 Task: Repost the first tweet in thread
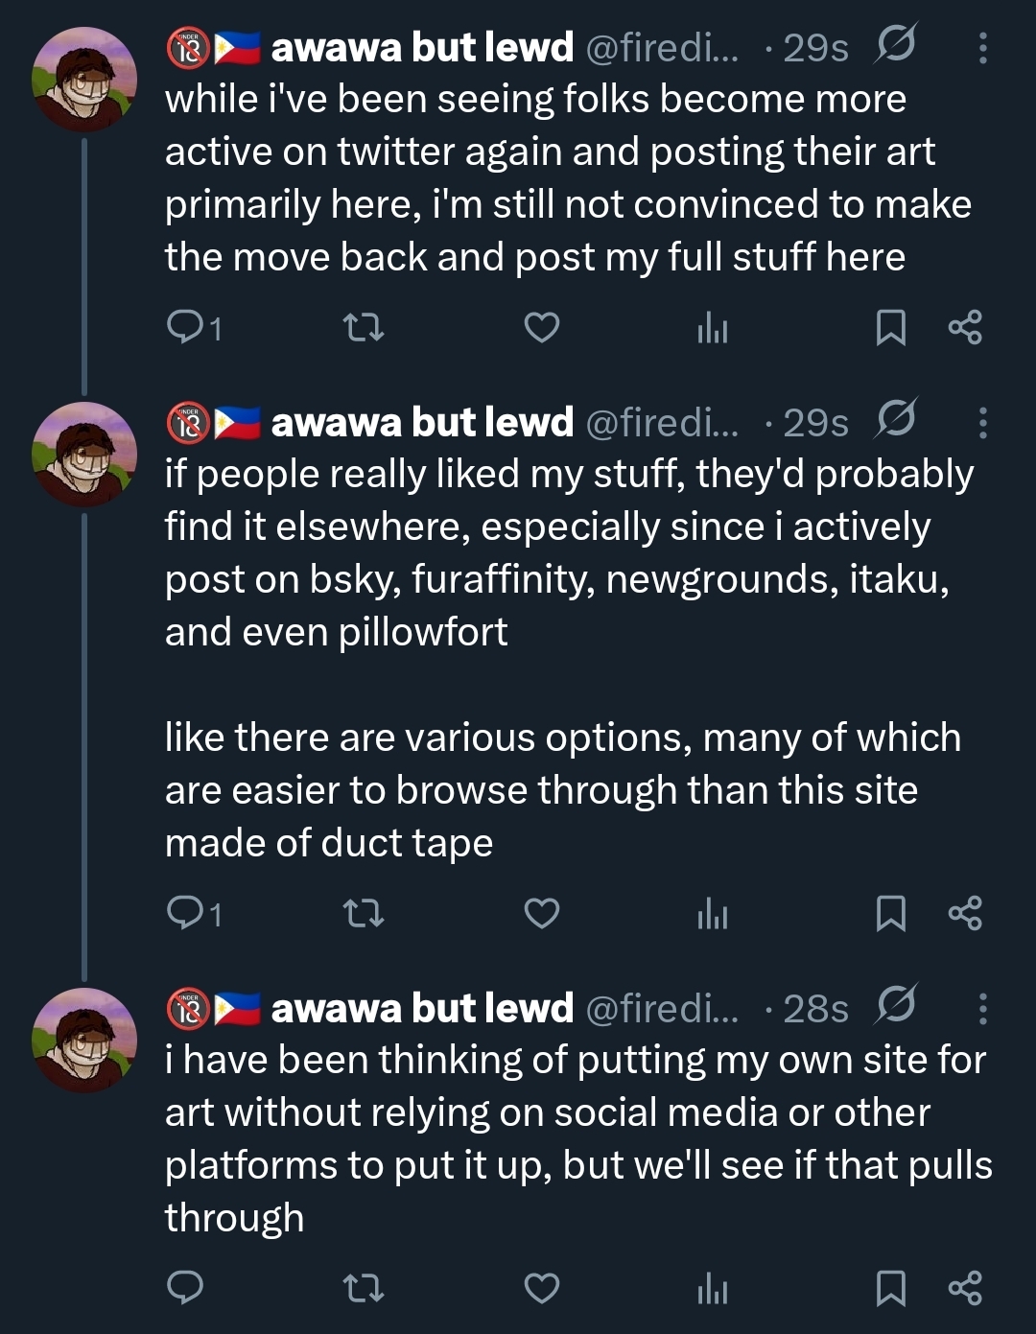[364, 328]
